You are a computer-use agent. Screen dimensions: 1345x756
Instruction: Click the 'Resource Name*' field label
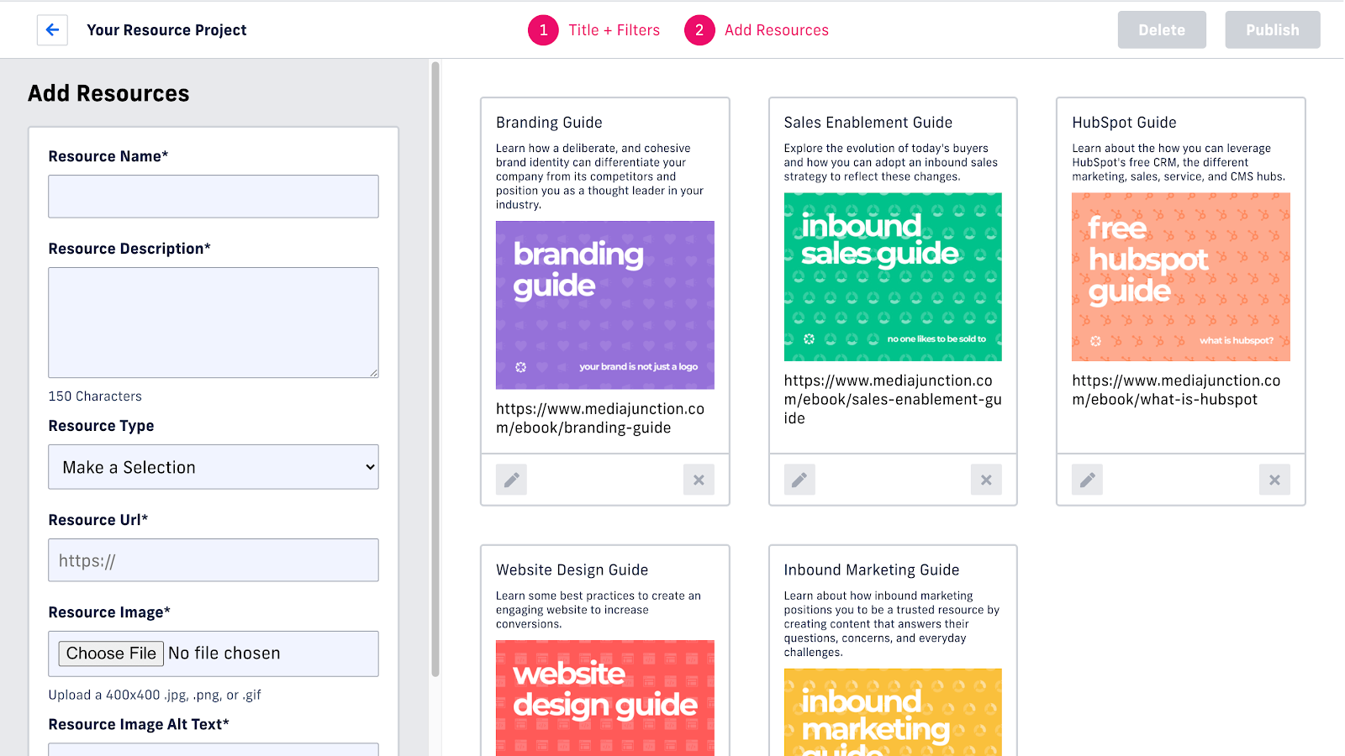(x=108, y=156)
